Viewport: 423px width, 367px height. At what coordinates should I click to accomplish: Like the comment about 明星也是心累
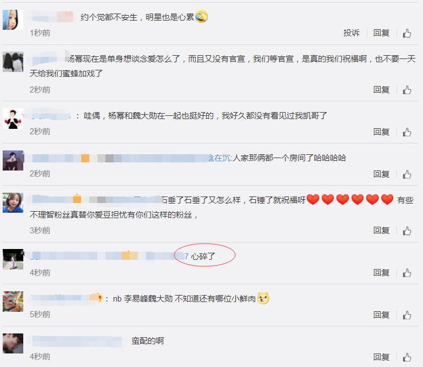pos(407,33)
